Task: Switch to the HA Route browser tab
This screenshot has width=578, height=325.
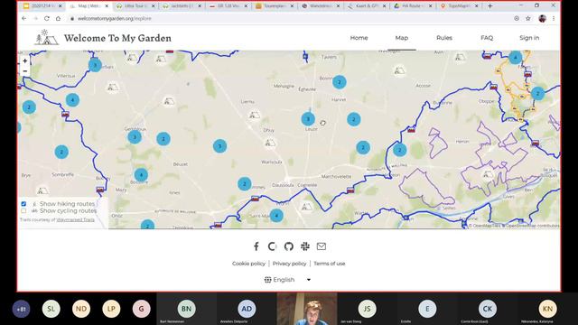Action: coord(413,6)
